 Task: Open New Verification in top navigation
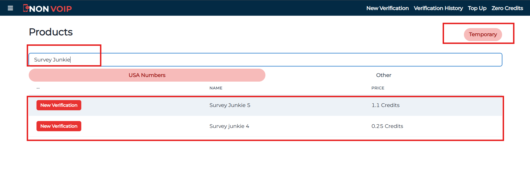387,8
